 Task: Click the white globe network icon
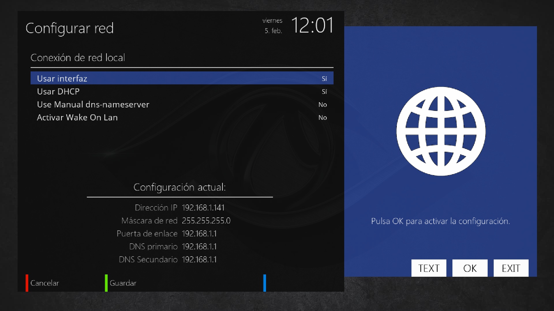pos(441,131)
